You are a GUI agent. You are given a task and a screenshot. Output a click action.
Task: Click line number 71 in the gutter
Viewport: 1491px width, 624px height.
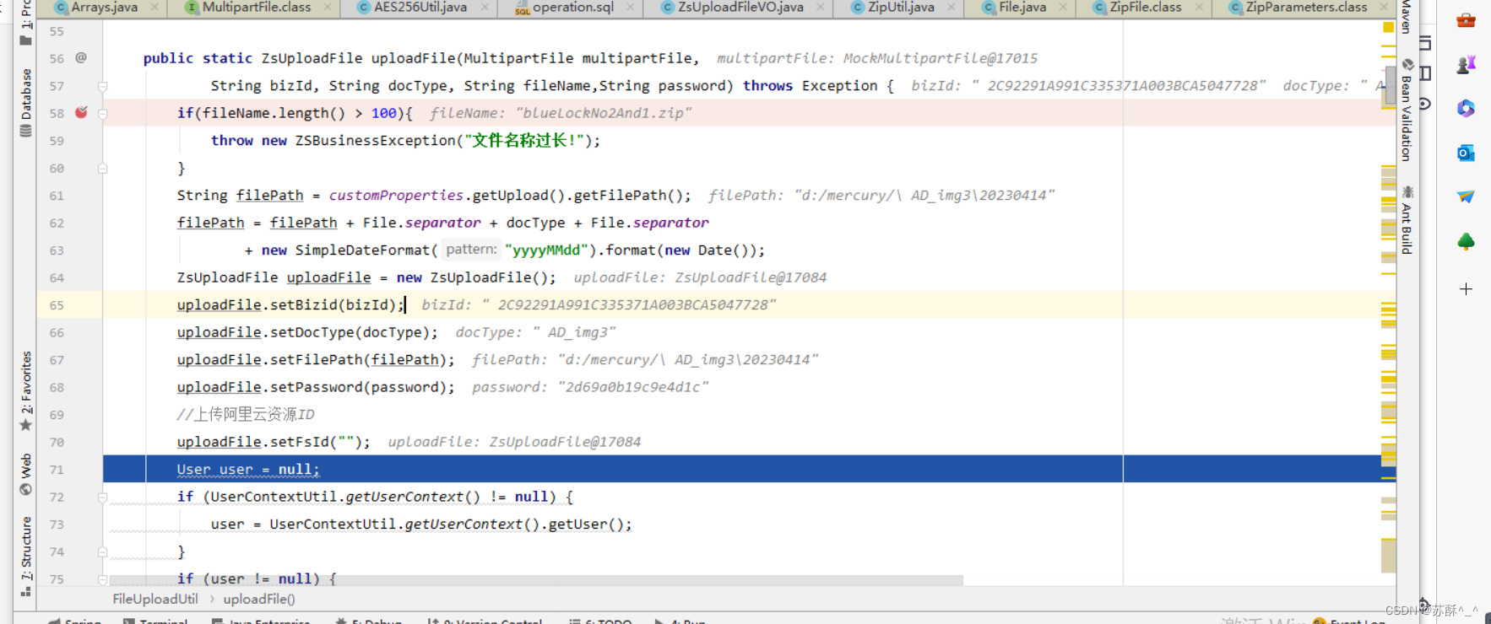[57, 470]
